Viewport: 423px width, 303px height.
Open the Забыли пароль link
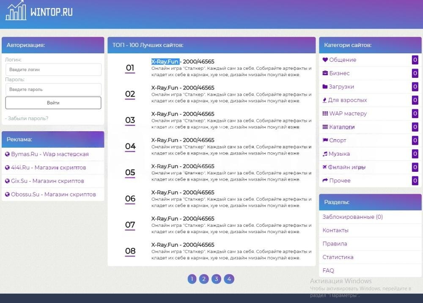coord(27,118)
